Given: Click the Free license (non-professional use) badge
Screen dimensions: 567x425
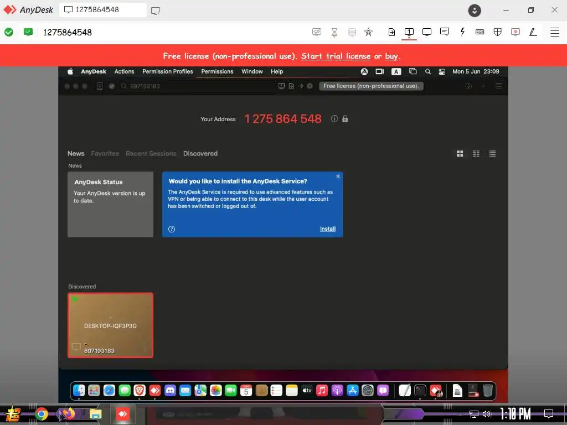Looking at the screenshot, I should [371, 86].
